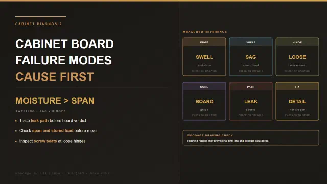The height and width of the screenshot is (184, 327).
Task: Click the 'CORE' card header
Action: click(204, 87)
